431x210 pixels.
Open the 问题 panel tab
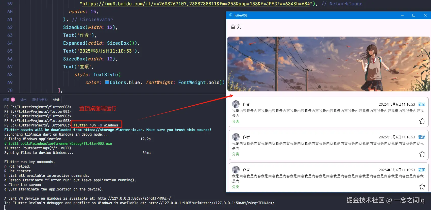(6, 100)
